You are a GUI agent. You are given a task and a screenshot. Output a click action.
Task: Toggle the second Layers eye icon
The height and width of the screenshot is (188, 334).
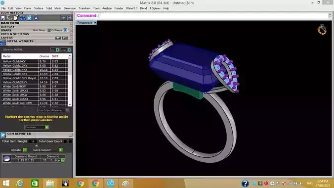[x=65, y=38]
